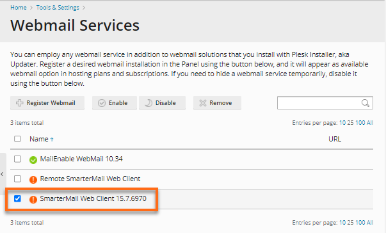Click the orange warning icon for Remote SmarterMail
Image resolution: width=386 pixels, height=233 pixels.
pyautogui.click(x=33, y=180)
